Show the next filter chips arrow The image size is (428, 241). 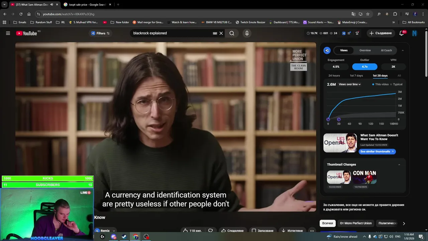point(404,223)
